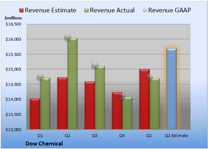Click the Q3 category label

point(95,136)
